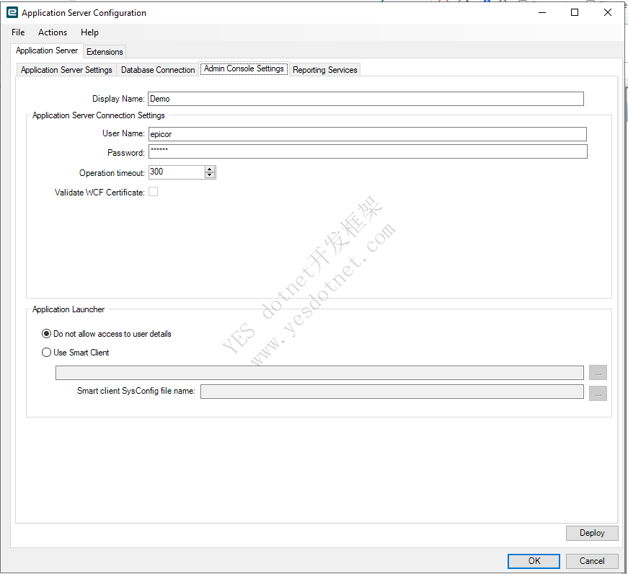The width and height of the screenshot is (628, 574).
Task: Focus the Password input field
Action: [367, 151]
